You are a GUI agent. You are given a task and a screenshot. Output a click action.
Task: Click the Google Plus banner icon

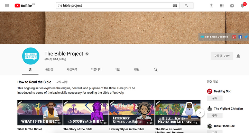coord(234,37)
